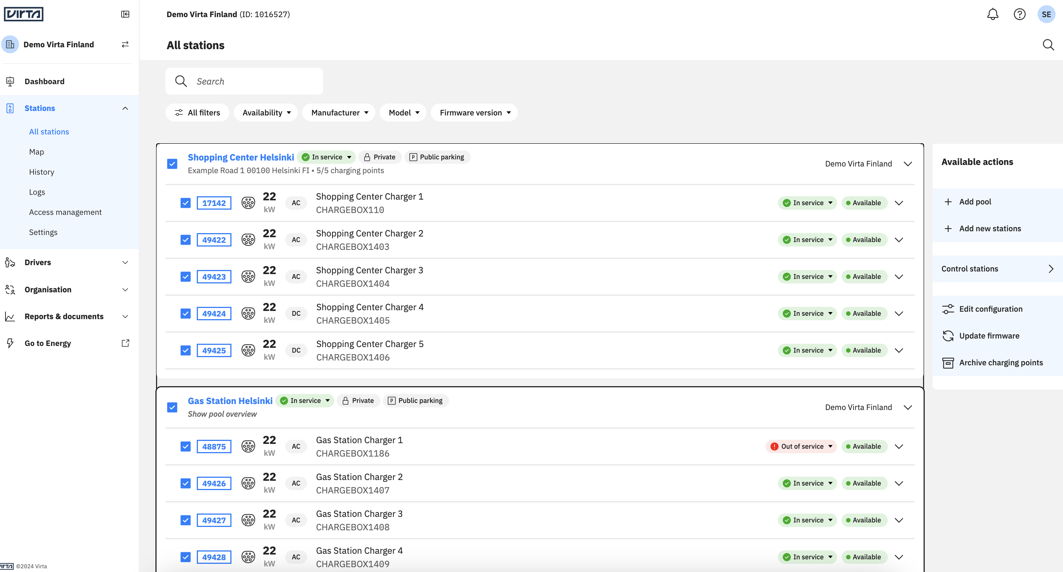Screen dimensions: 1063x572
Task: Click the Go to Energy lightning icon
Action: click(x=10, y=343)
